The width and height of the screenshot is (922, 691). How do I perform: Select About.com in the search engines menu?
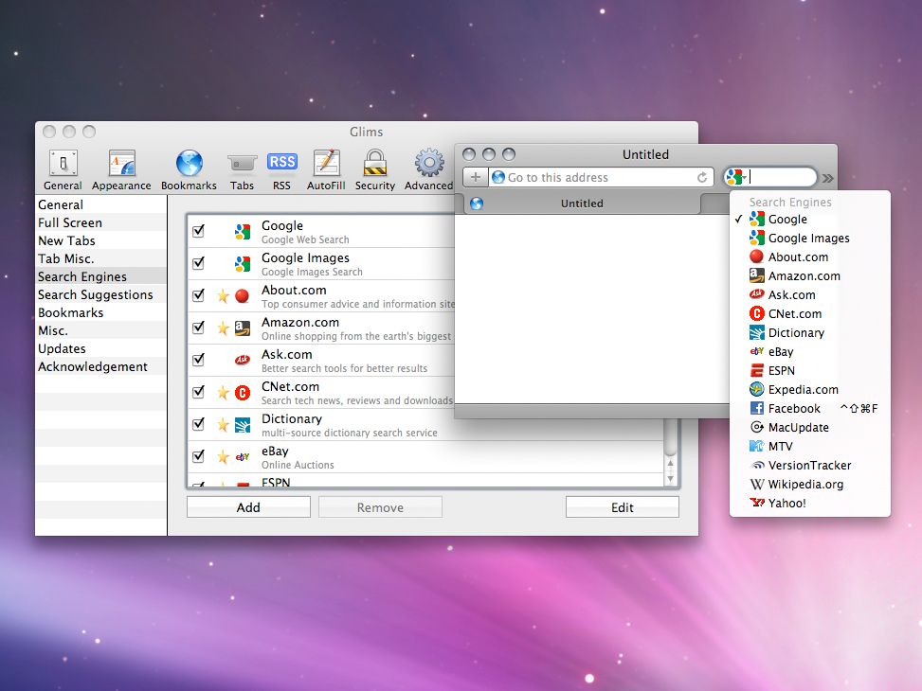click(809, 257)
